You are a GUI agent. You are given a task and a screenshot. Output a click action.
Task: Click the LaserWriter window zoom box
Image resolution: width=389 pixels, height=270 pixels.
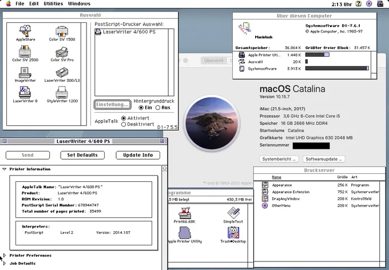pos(162,141)
